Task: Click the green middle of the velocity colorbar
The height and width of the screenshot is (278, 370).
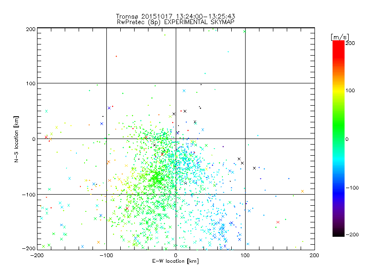Action: click(339, 133)
